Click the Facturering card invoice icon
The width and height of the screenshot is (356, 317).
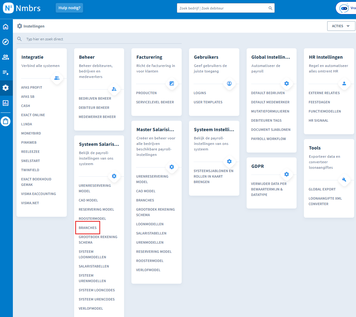[172, 83]
